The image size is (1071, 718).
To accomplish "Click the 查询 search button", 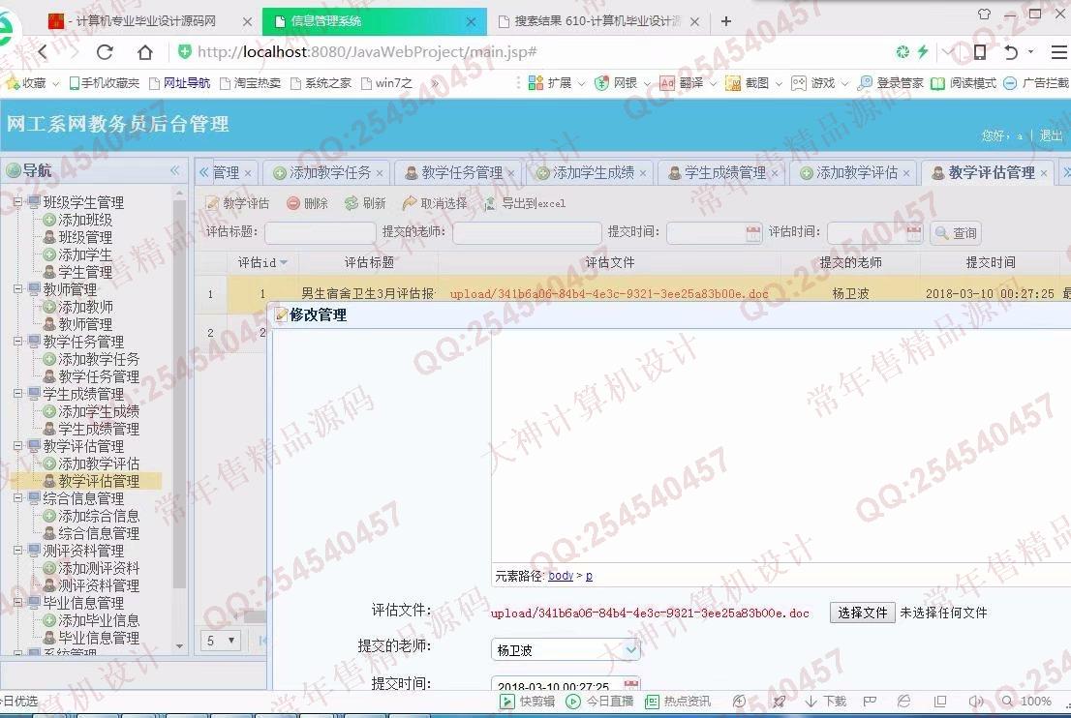I will (x=957, y=233).
